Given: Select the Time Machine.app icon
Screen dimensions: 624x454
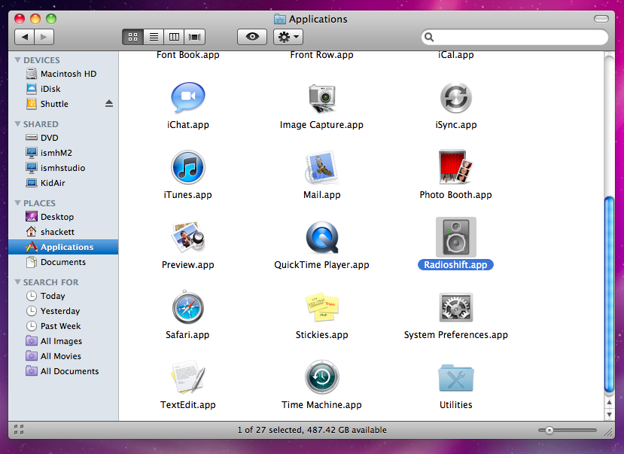Looking at the screenshot, I should [322, 377].
